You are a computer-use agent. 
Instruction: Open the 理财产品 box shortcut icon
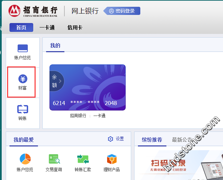click(x=112, y=159)
